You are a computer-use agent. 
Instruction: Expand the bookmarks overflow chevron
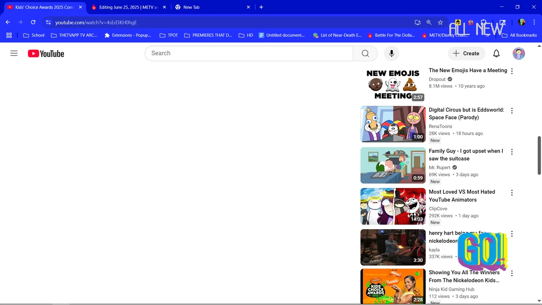487,35
